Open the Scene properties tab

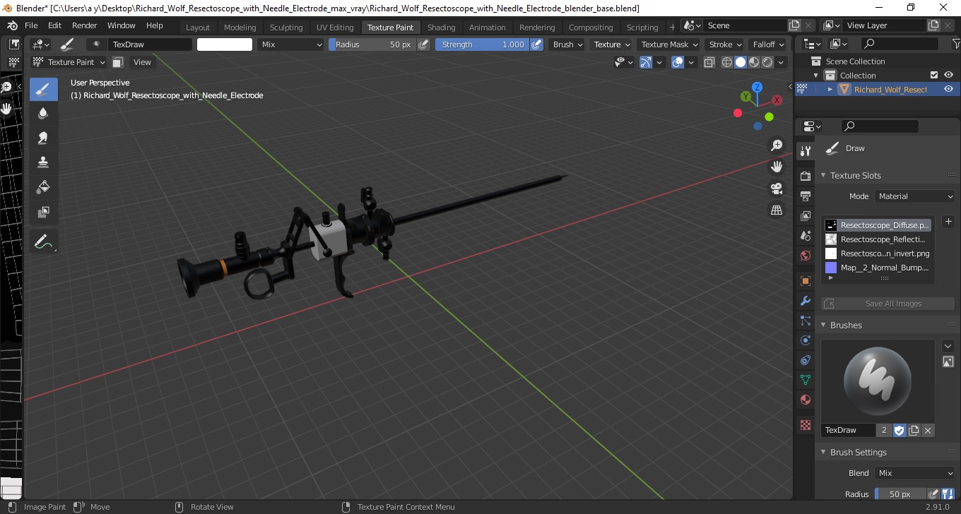[x=805, y=235]
